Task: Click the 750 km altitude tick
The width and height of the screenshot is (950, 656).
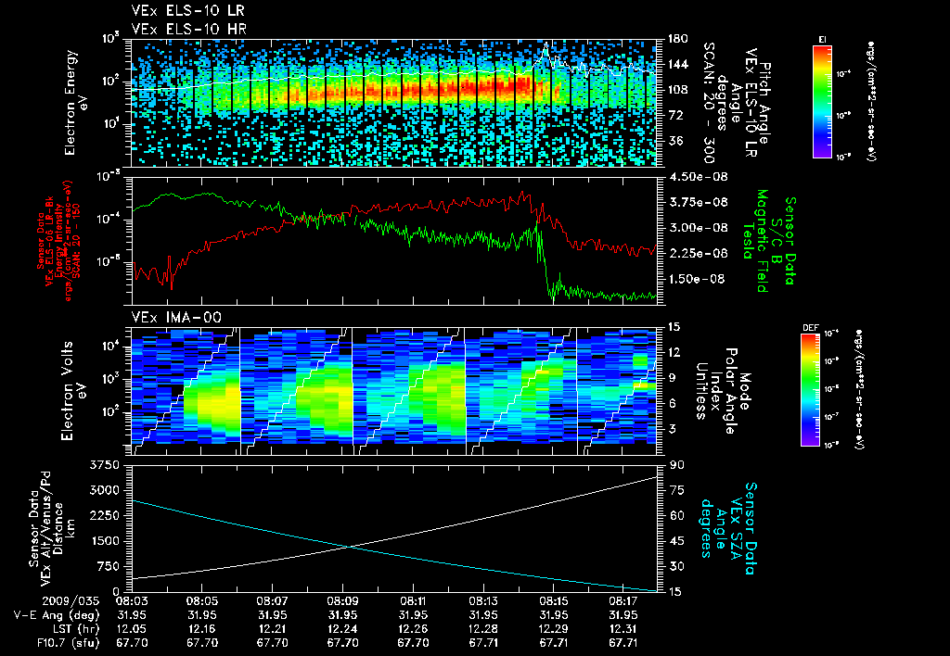Action: [108, 566]
